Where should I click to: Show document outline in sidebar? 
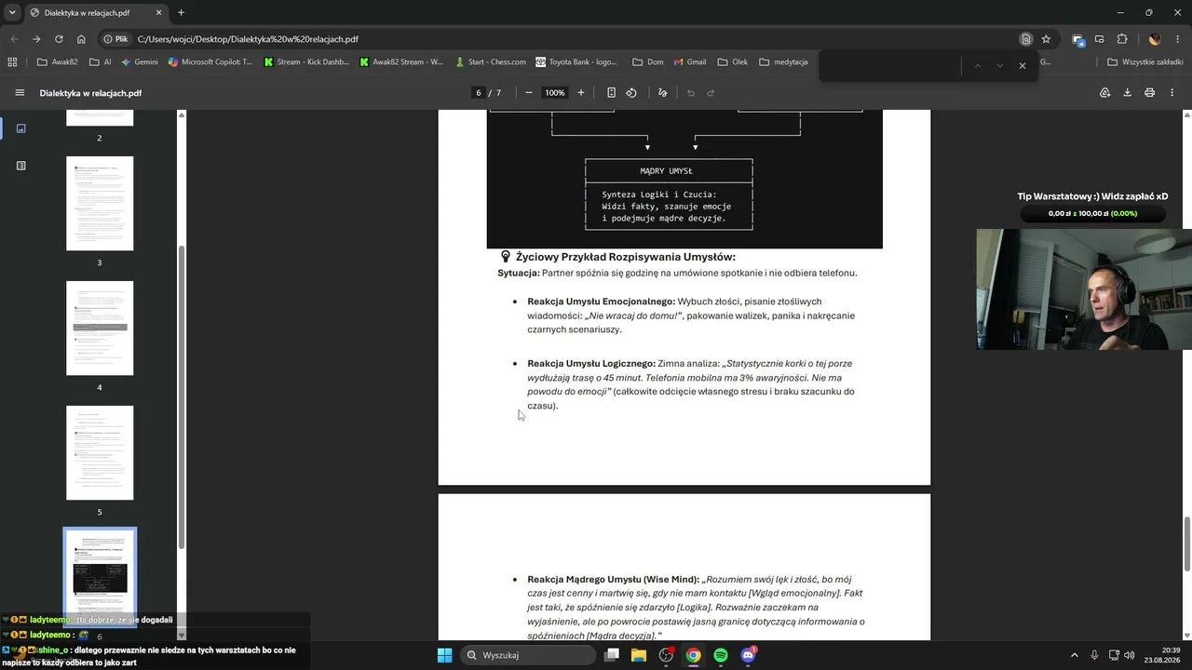[x=21, y=166]
